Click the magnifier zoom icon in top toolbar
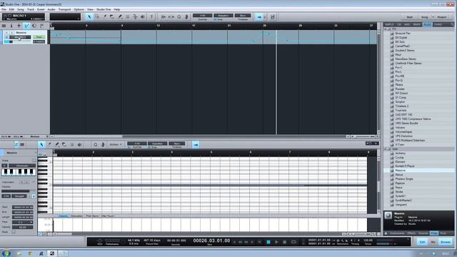This screenshot has width=457, height=257. click(x=179, y=17)
